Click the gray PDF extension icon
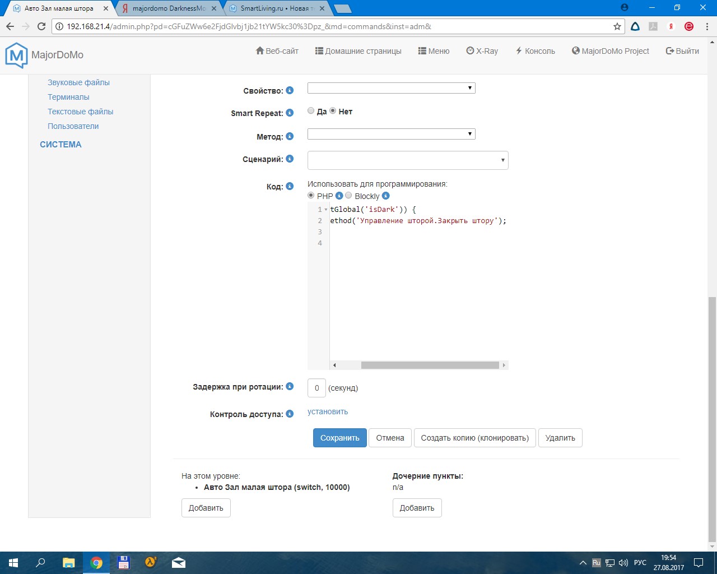717x574 pixels. point(653,26)
